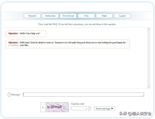Go to the FAQ tab

(x=86, y=16)
